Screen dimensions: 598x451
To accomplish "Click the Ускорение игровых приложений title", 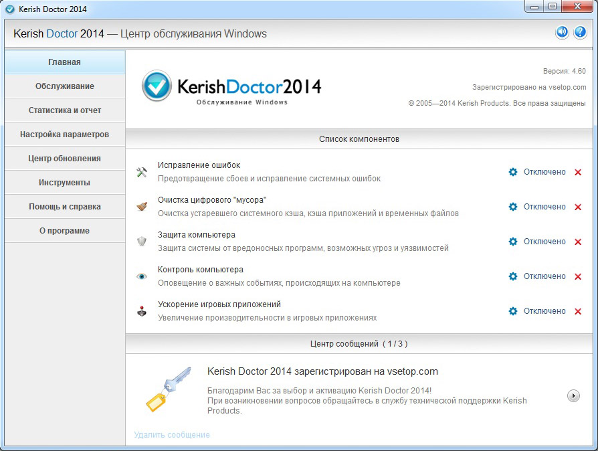I will point(219,304).
